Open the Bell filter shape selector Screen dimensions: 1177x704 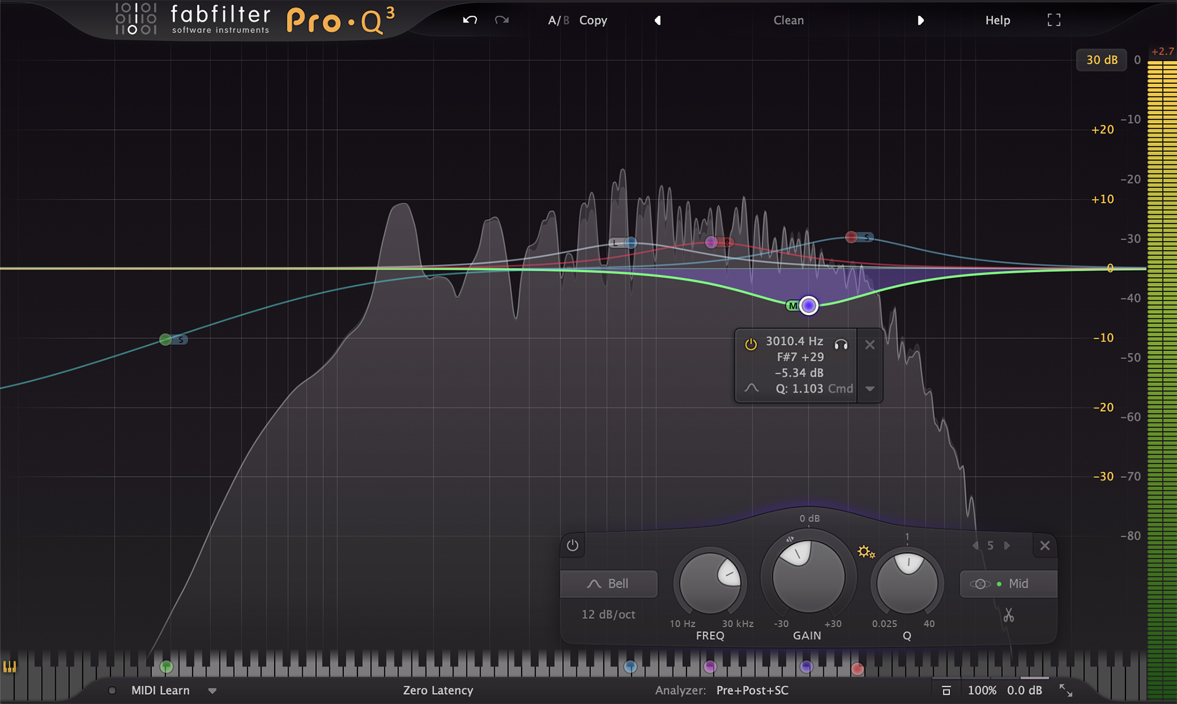click(609, 584)
